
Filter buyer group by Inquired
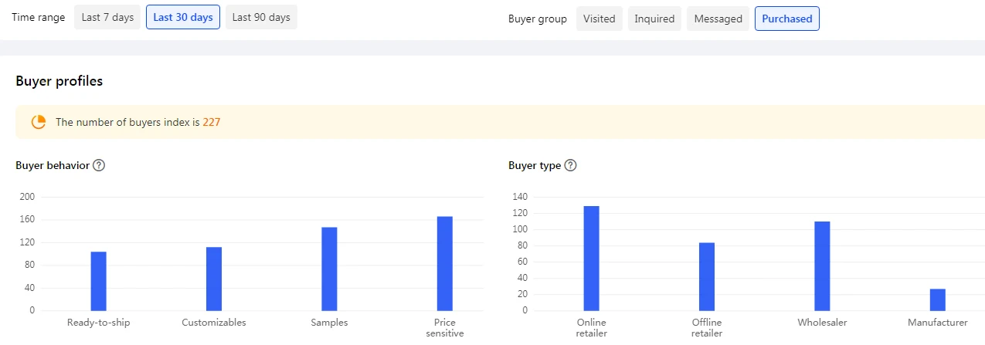point(654,19)
